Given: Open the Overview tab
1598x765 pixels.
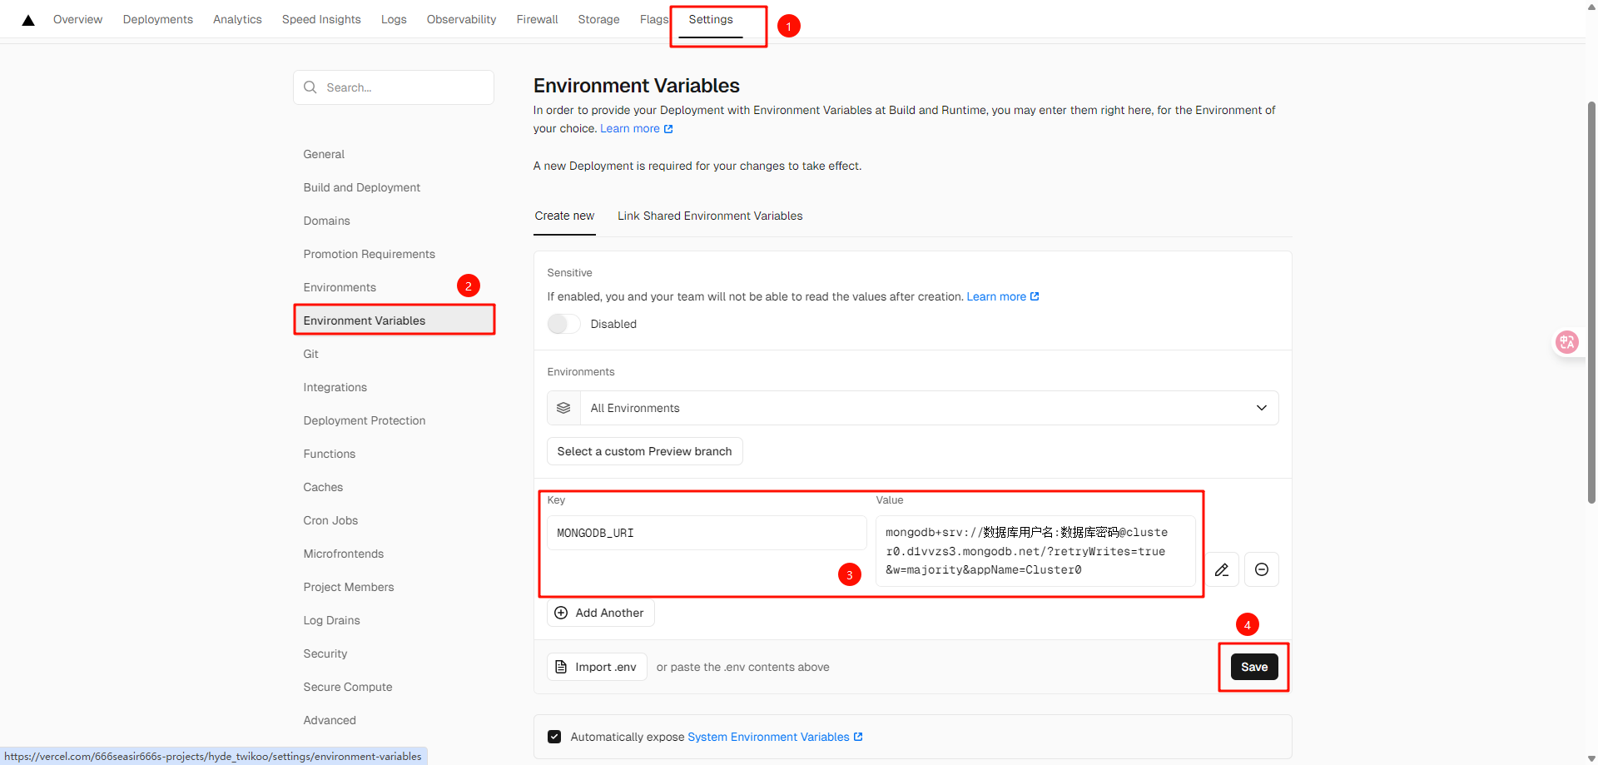Looking at the screenshot, I should click(77, 19).
